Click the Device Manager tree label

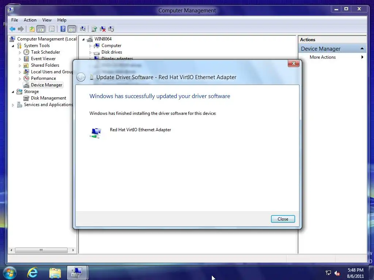46,85
